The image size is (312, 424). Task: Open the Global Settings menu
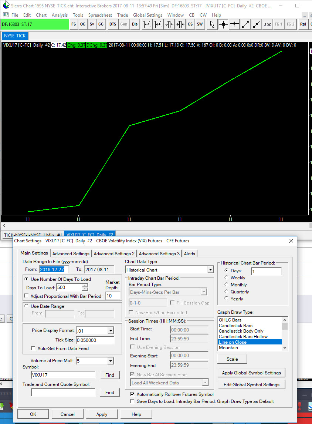pos(147,15)
